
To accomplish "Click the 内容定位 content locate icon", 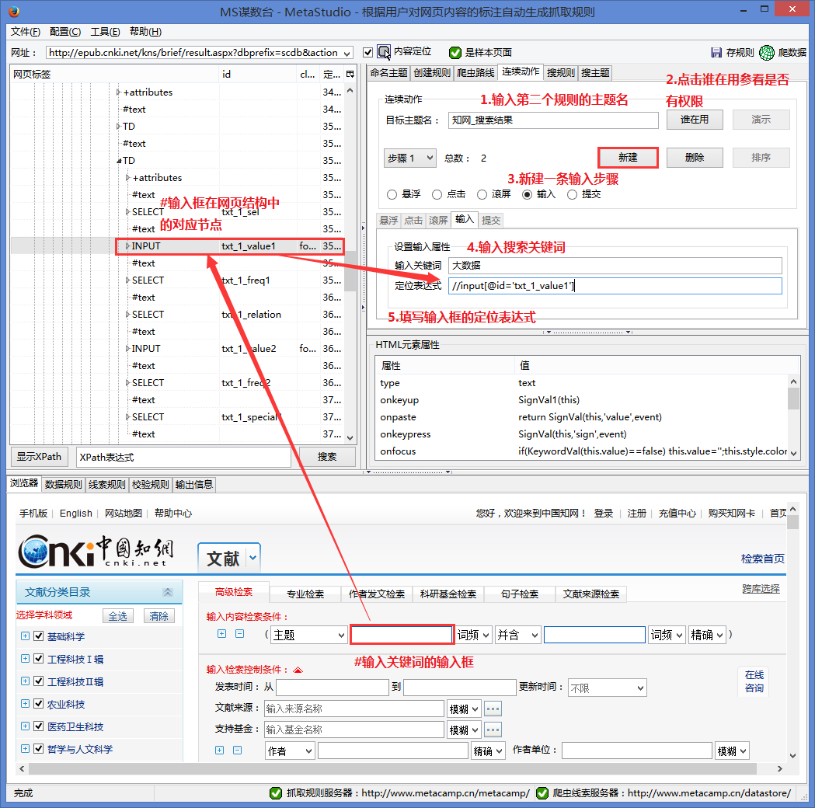I will pyautogui.click(x=384, y=52).
